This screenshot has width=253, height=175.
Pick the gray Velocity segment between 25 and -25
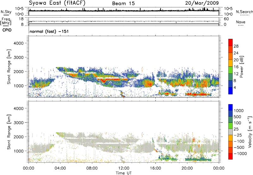(x=231, y=132)
